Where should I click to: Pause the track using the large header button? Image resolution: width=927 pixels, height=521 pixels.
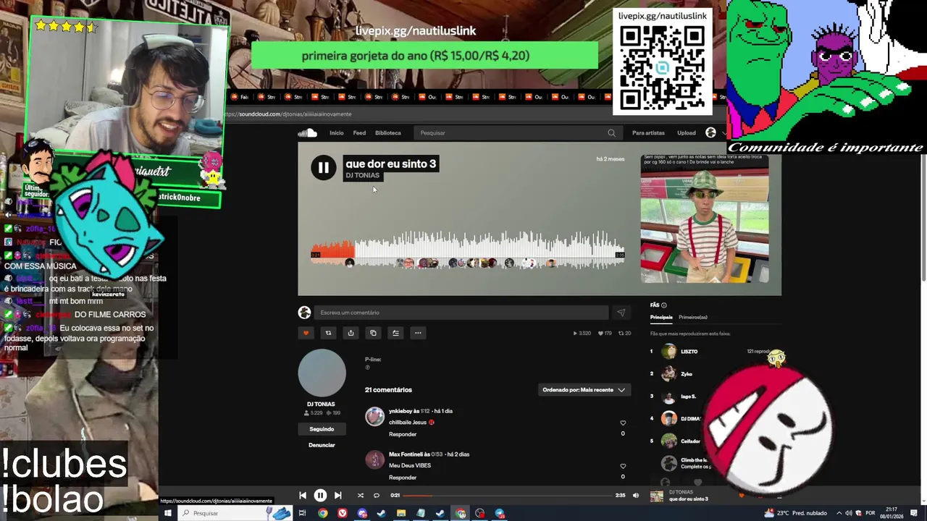323,168
